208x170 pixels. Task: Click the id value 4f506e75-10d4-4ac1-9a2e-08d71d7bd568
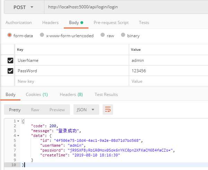pos(97,140)
